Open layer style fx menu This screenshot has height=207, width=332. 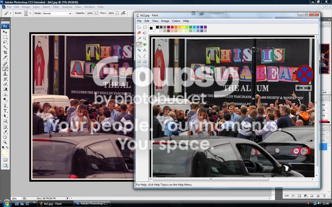coord(293,196)
